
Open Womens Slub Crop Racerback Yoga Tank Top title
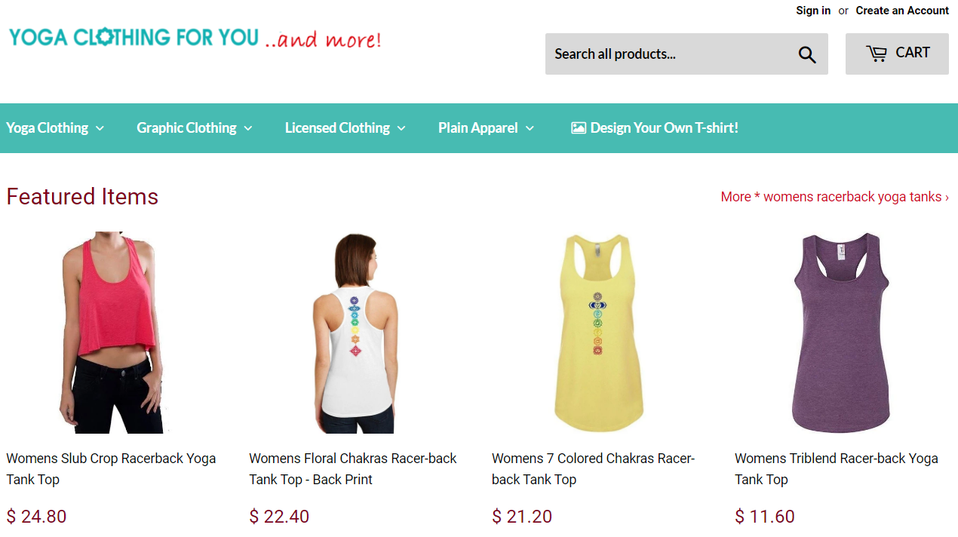point(111,468)
